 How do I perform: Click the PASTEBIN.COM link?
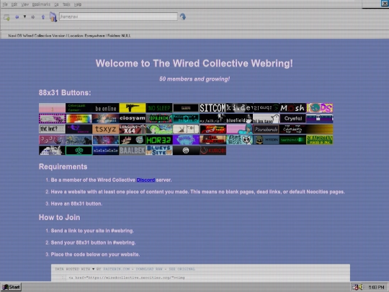click(x=117, y=269)
